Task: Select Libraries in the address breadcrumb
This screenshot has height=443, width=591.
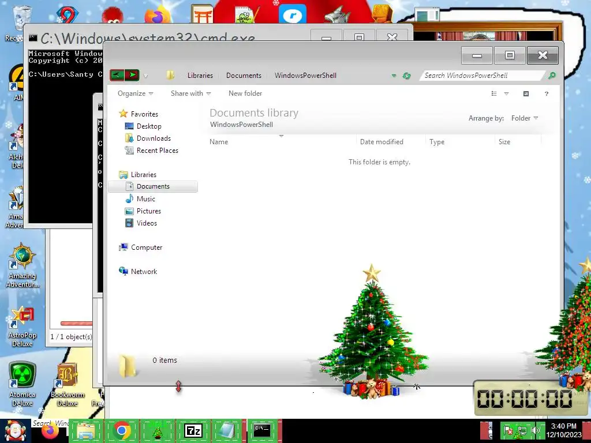Action: [x=200, y=76]
